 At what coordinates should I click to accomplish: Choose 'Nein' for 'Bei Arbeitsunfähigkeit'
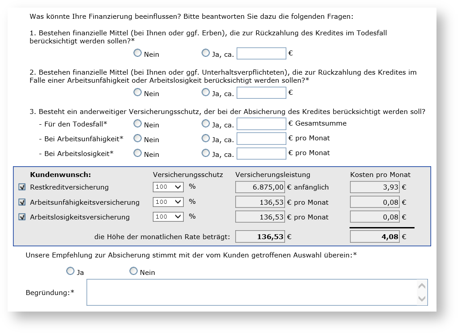coord(138,139)
